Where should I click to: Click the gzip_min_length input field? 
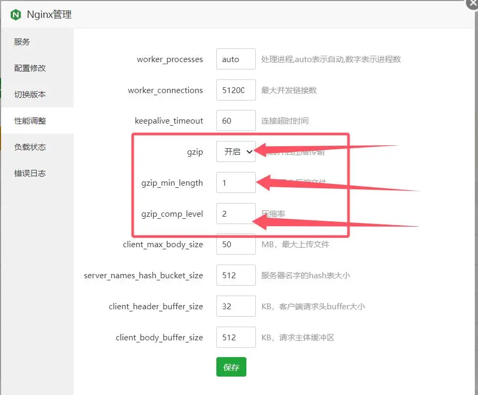pos(236,183)
